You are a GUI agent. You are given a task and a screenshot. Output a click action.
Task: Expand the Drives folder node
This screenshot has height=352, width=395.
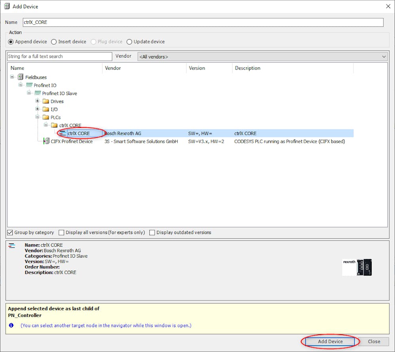coord(37,101)
